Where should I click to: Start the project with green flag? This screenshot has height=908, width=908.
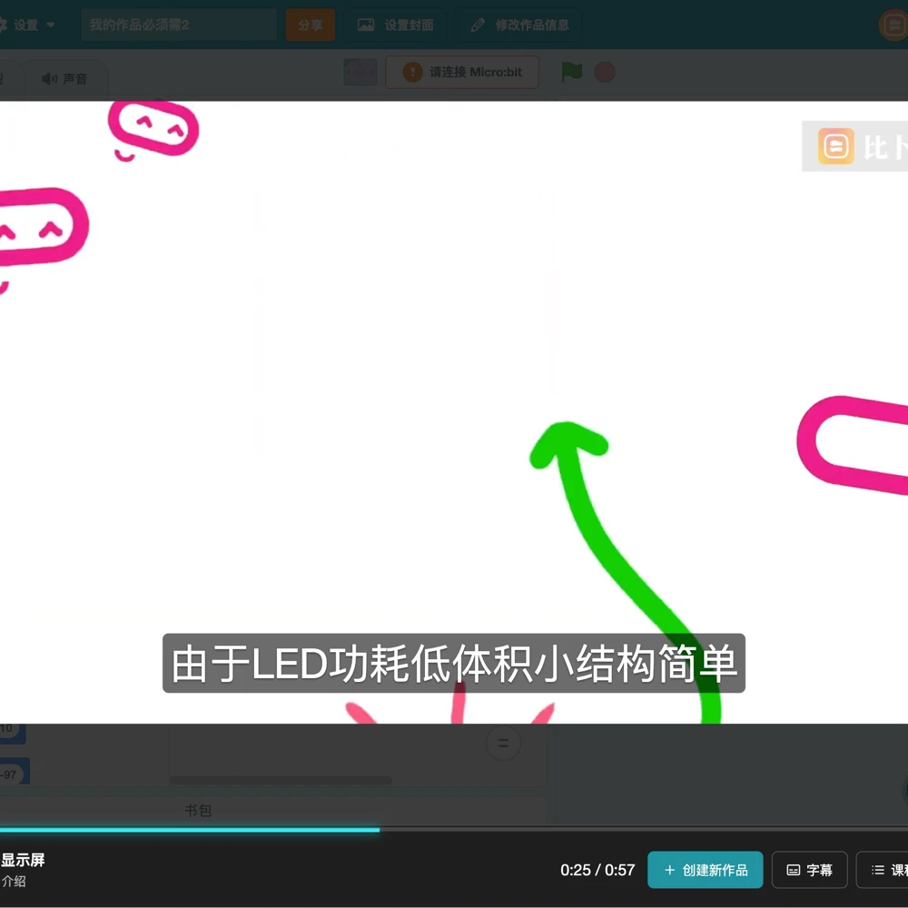pyautogui.click(x=571, y=73)
